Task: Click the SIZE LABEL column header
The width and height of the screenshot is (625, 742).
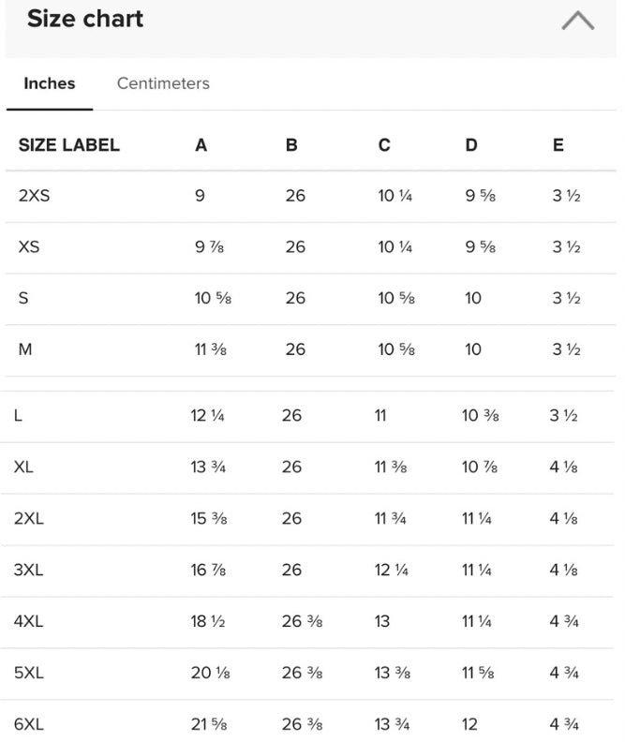Action: coord(69,145)
